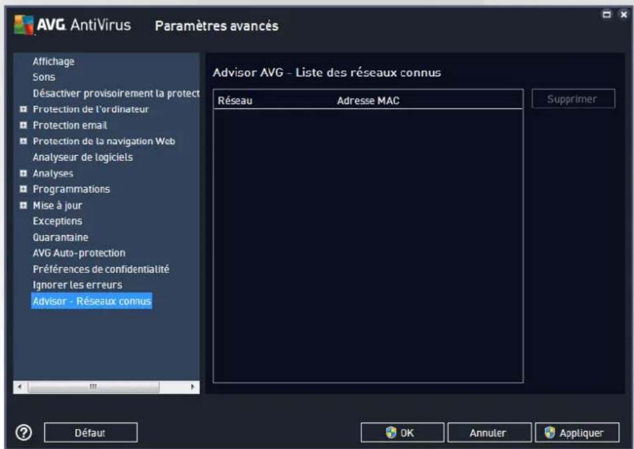Click the Réseau column header
The height and width of the screenshot is (449, 634).
[235, 101]
